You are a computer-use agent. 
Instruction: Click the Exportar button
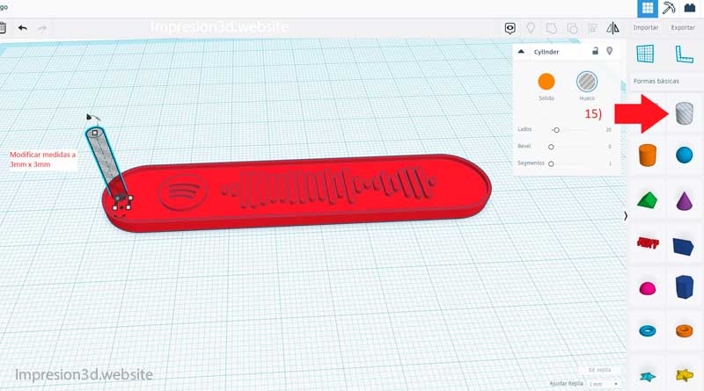pyautogui.click(x=683, y=28)
